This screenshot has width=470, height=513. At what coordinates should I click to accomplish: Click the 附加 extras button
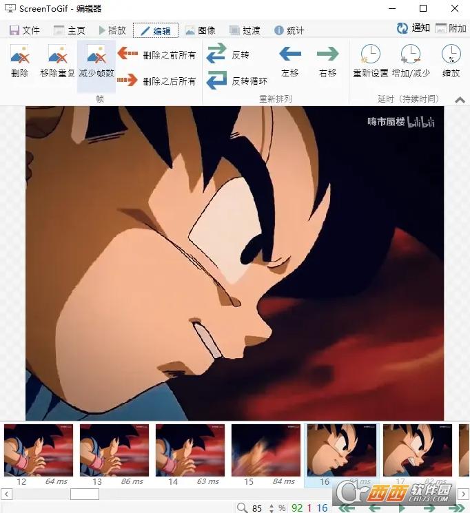(x=451, y=28)
